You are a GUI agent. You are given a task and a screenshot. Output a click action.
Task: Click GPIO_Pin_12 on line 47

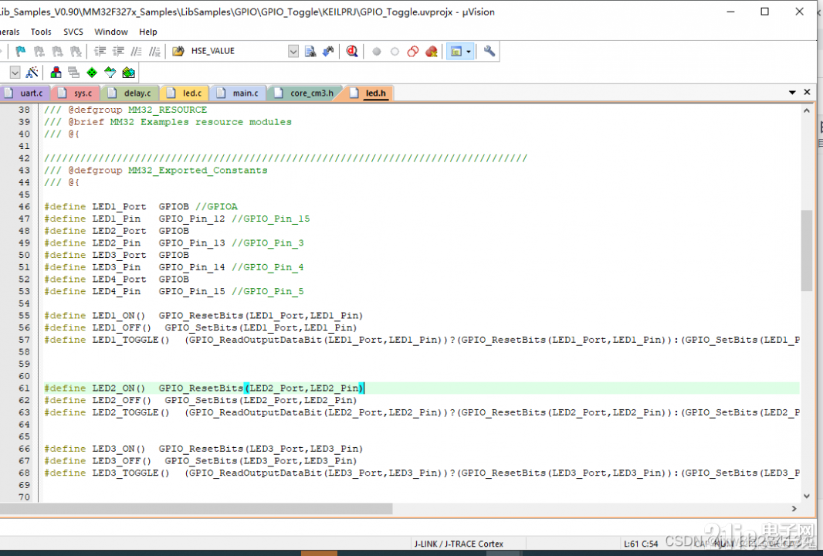click(x=191, y=219)
